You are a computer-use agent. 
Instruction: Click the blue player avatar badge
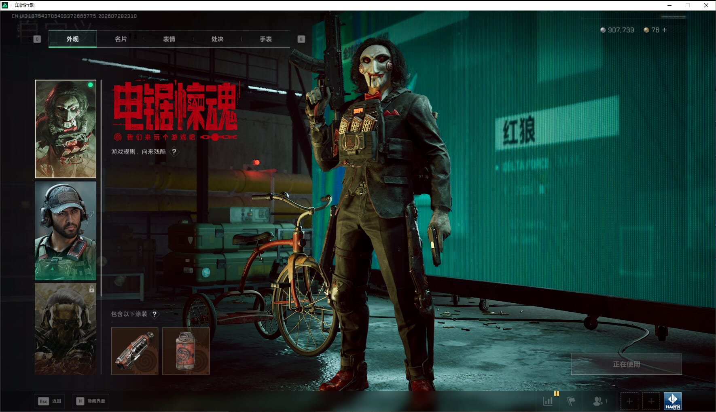673,401
